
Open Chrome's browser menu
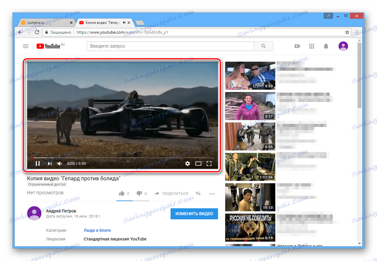(356, 32)
